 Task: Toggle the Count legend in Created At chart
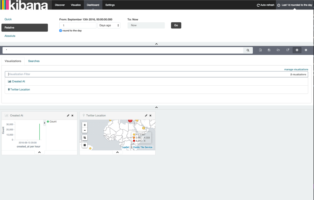(x=52, y=122)
